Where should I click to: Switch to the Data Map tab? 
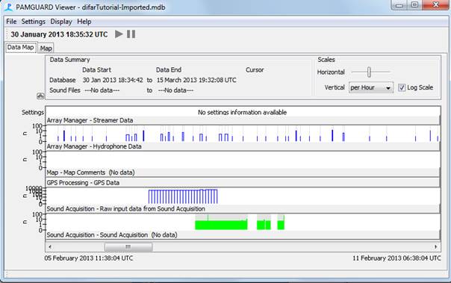pyautogui.click(x=20, y=47)
